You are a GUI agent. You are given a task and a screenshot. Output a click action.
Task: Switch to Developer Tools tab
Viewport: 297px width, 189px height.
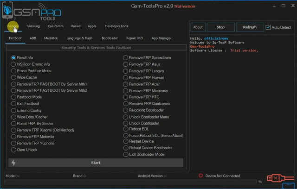116,26
